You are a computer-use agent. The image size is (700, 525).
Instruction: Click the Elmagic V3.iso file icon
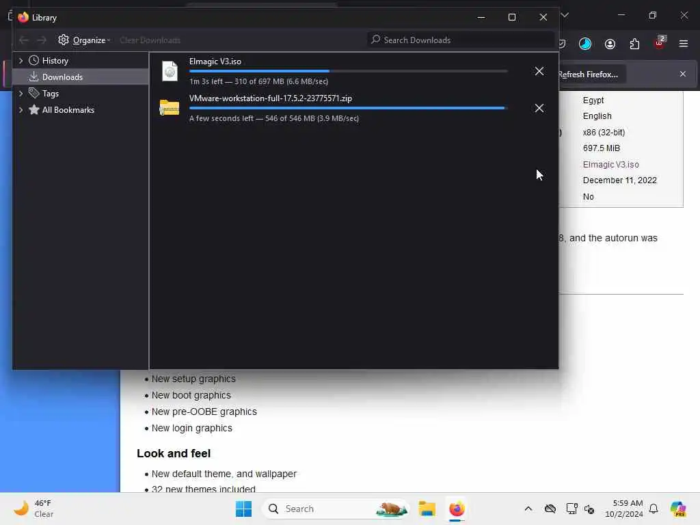(170, 71)
